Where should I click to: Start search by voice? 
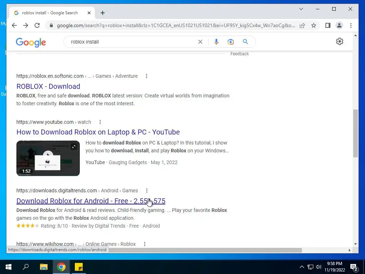(x=216, y=42)
